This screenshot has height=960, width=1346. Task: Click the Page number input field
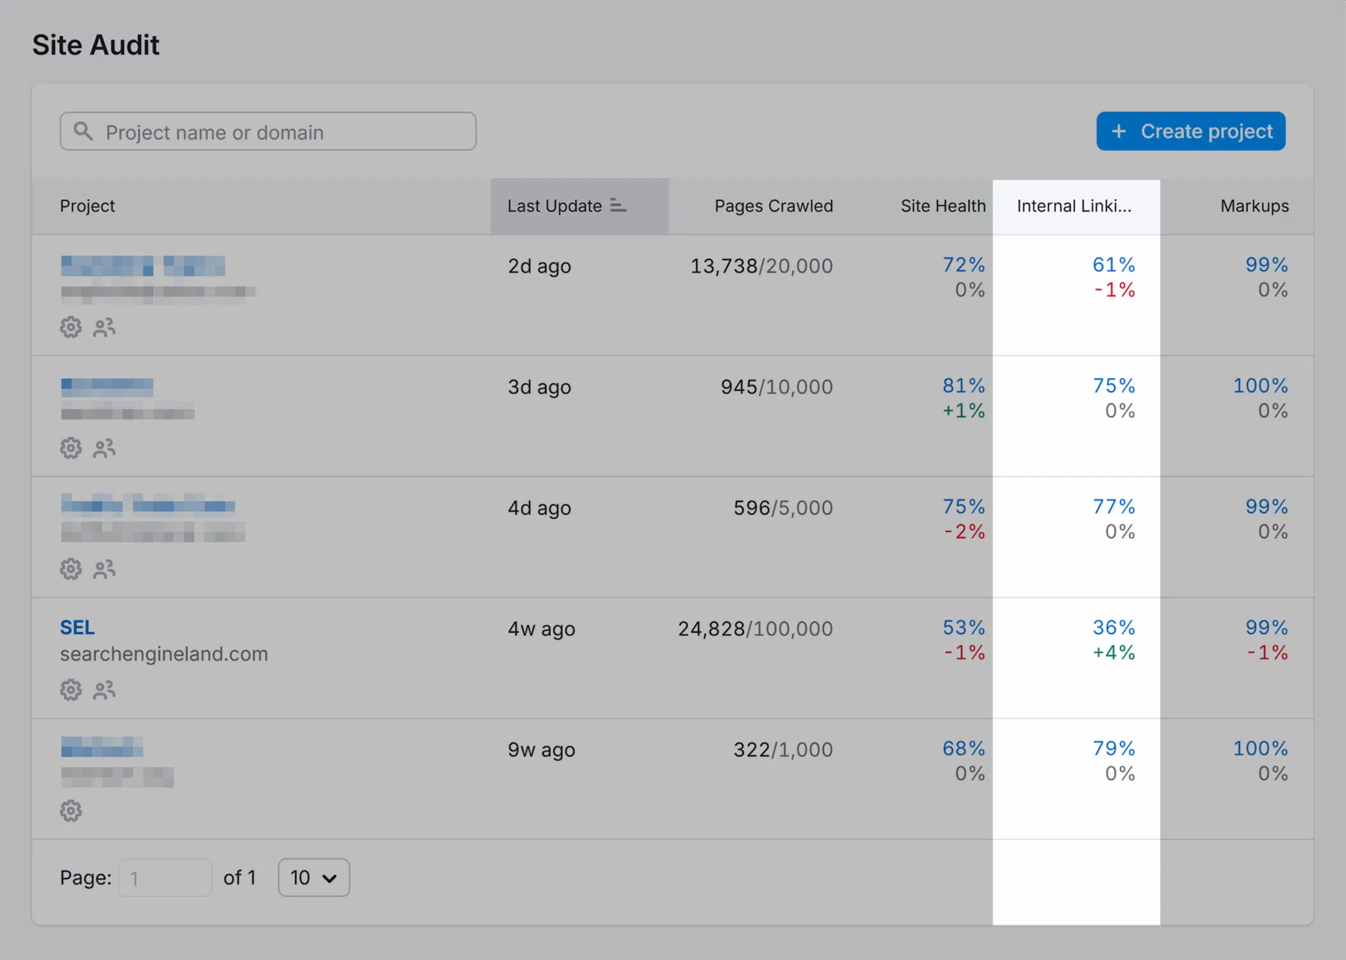166,878
